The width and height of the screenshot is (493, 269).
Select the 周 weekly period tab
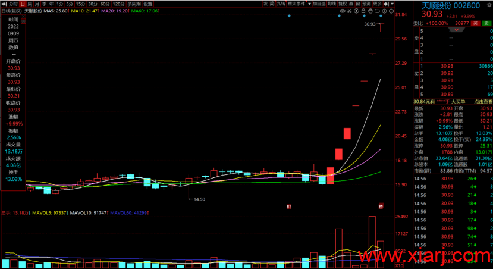(30, 4)
